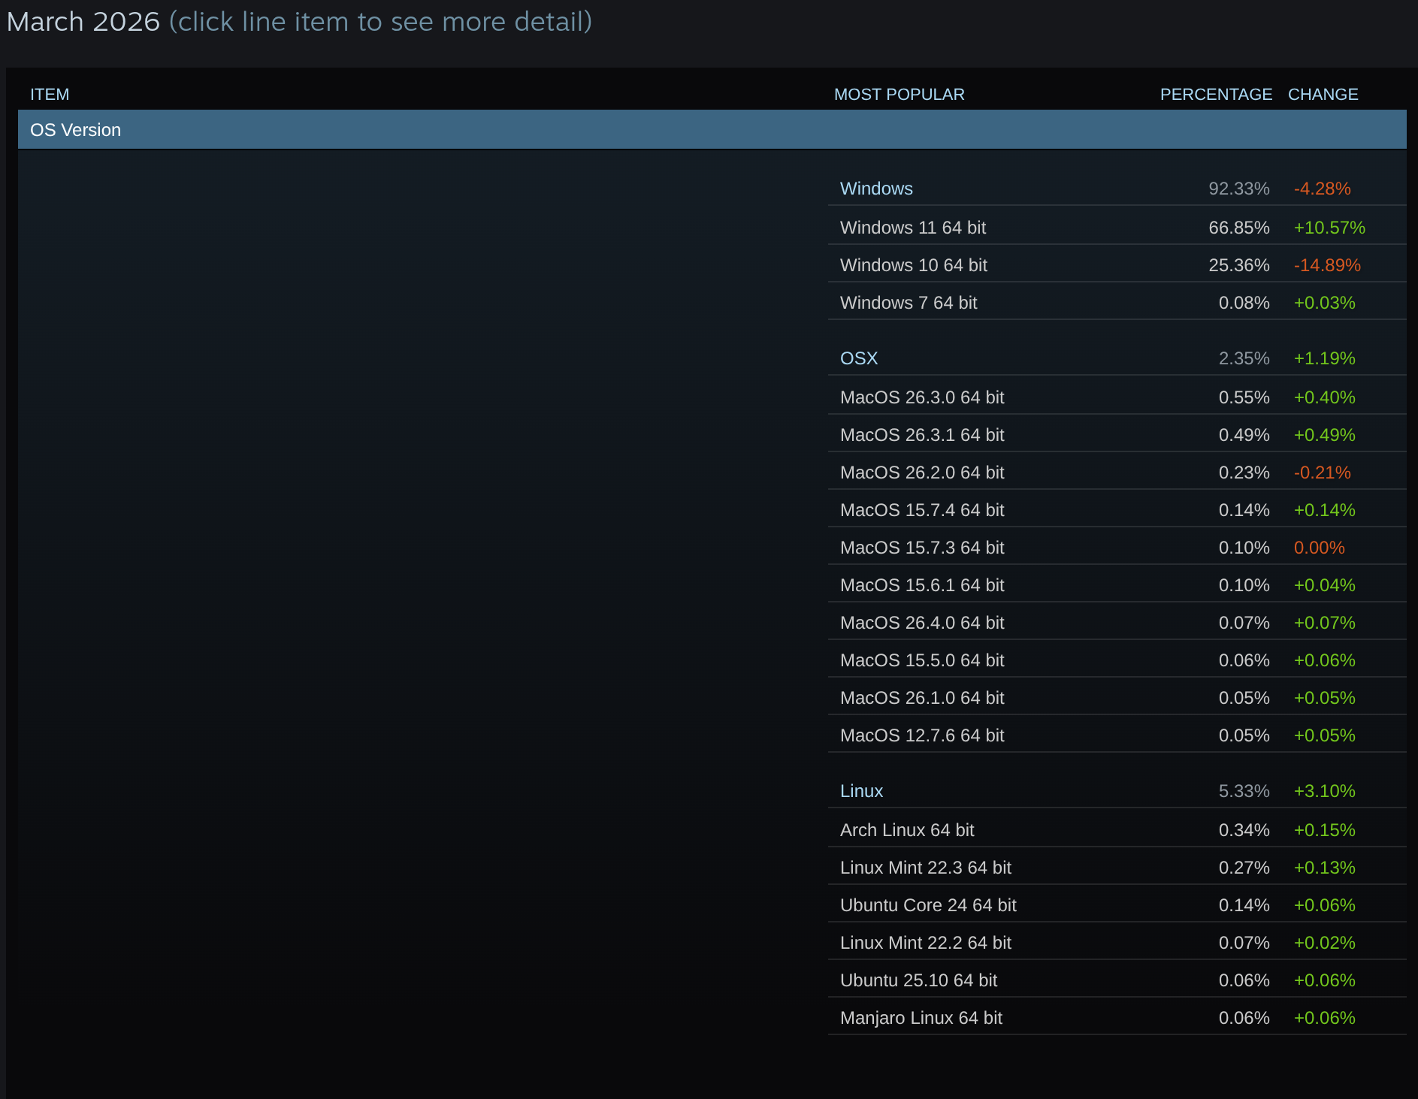The width and height of the screenshot is (1418, 1099).
Task: Select Arch Linux 64 bit
Action: coord(1117,830)
